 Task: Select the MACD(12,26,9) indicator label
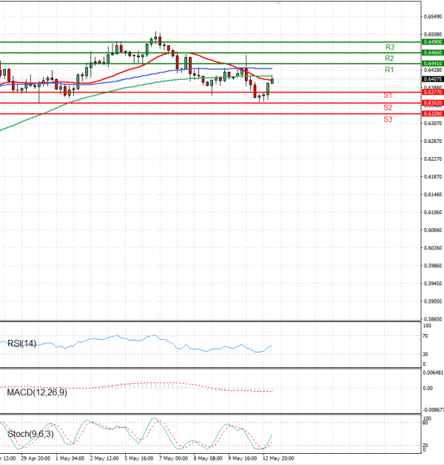[37, 391]
